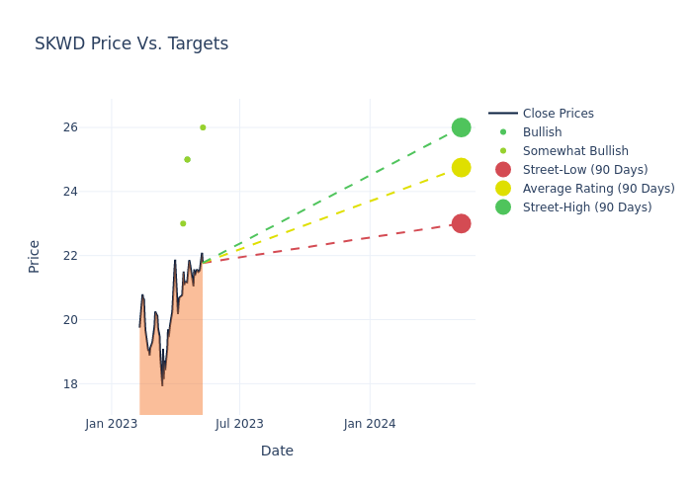This screenshot has height=494, width=692.
Task: Click the large green Street-High marker on chart
Action: 461,127
